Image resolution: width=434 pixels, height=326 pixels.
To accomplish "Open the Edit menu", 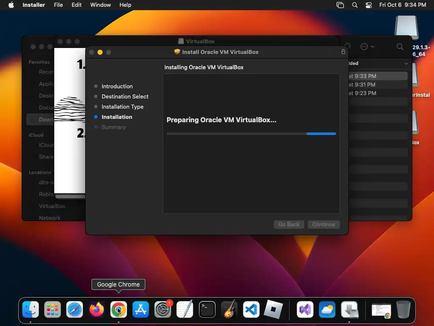I will pyautogui.click(x=76, y=5).
